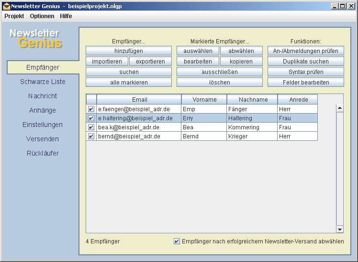Viewport: 358px width, 262px height.
Task: Go to the Nachricht section
Action: point(43,96)
